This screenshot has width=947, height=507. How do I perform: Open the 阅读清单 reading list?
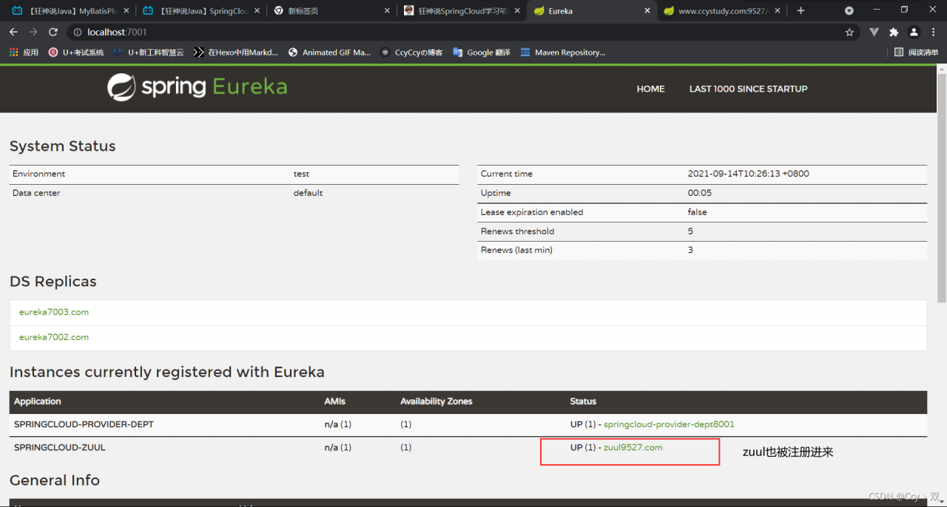tap(916, 52)
